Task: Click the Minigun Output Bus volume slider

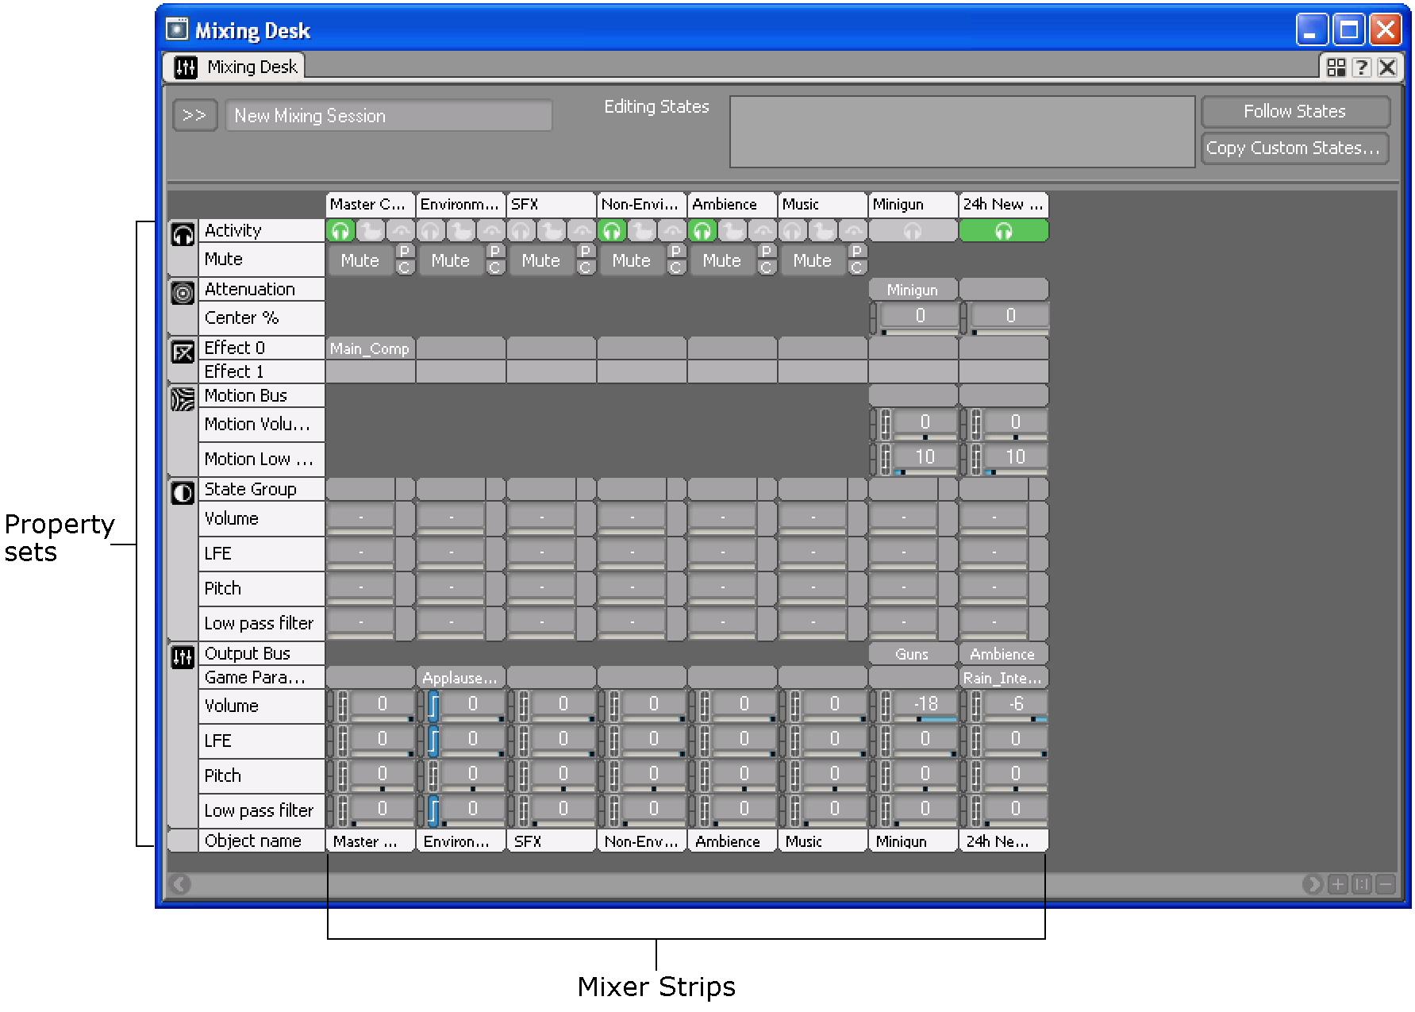Action: point(925,705)
